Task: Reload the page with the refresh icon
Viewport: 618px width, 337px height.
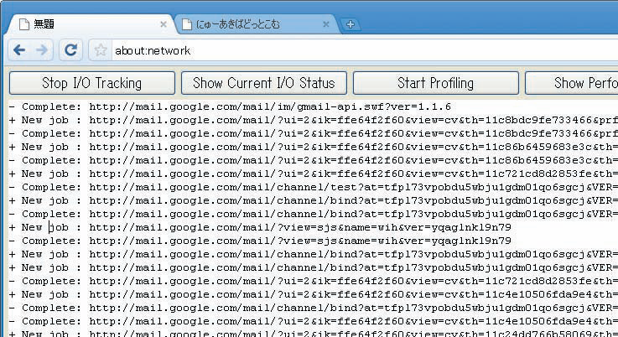Action: [71, 50]
